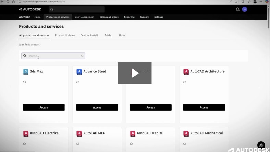Open the user profile avatar
270x152 pixels.
click(x=244, y=9)
